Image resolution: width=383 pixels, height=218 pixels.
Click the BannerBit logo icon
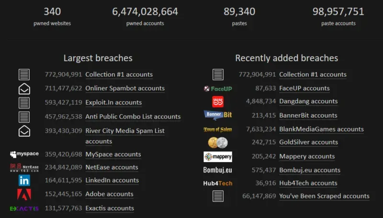pos(218,115)
